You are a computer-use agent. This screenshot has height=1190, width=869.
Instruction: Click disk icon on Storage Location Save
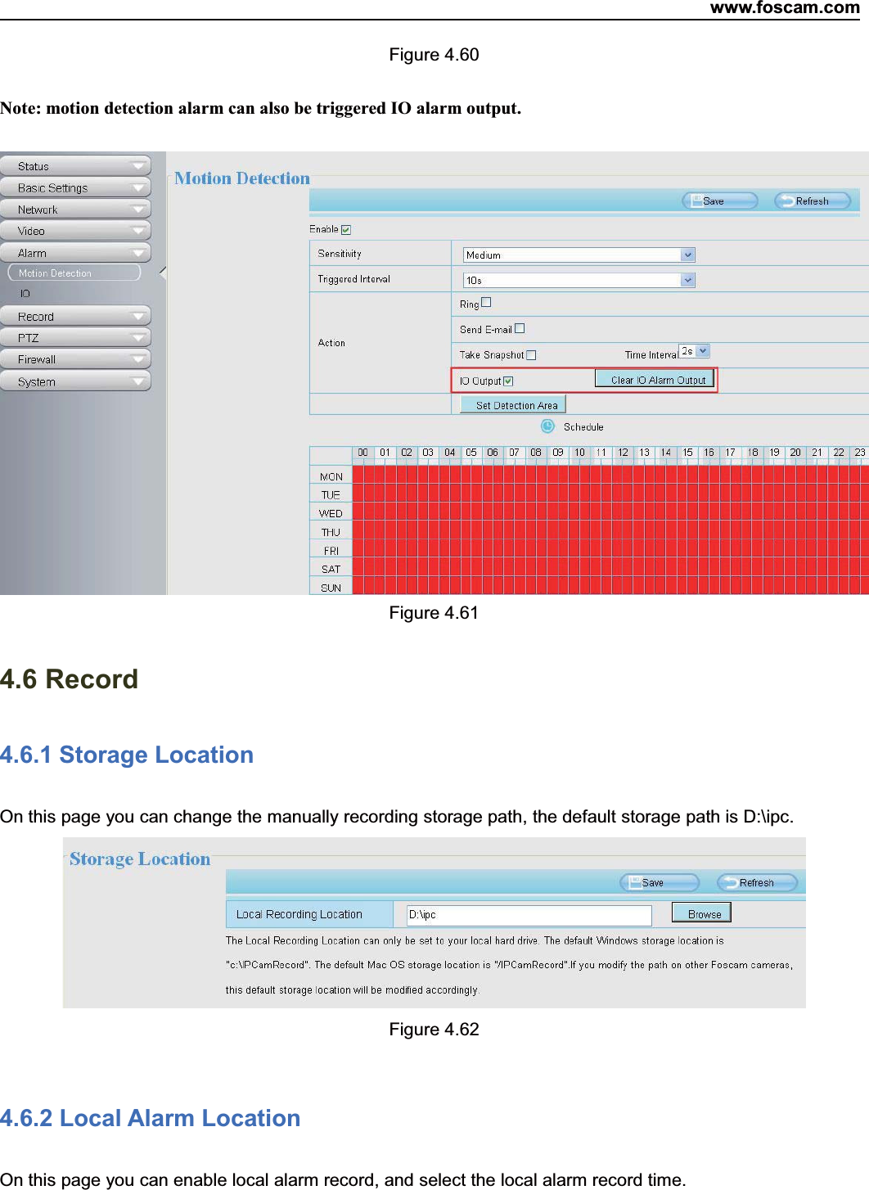[635, 882]
